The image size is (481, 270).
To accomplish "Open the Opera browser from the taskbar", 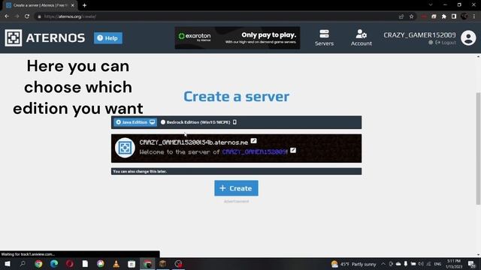I will pos(70,263).
